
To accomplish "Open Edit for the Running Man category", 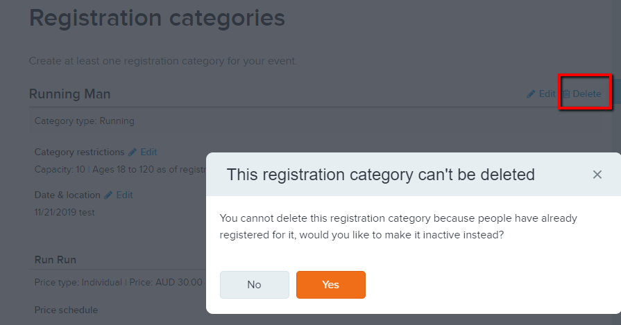I will pos(547,94).
